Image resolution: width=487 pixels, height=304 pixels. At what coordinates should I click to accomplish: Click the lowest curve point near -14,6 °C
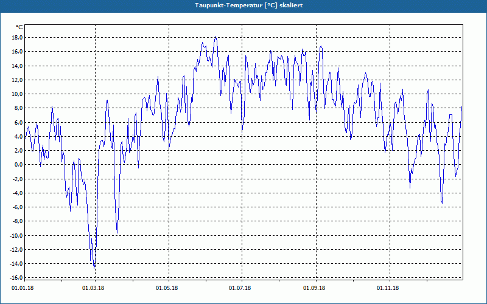94,268
